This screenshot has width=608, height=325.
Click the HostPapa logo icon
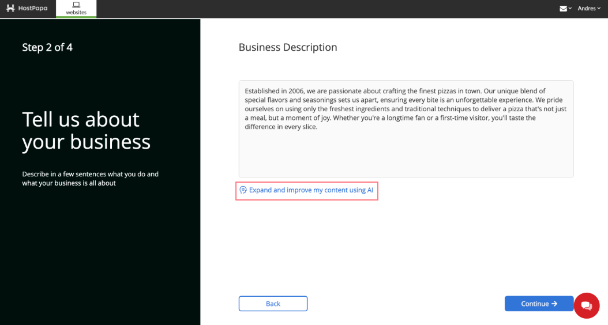pyautogui.click(x=10, y=8)
